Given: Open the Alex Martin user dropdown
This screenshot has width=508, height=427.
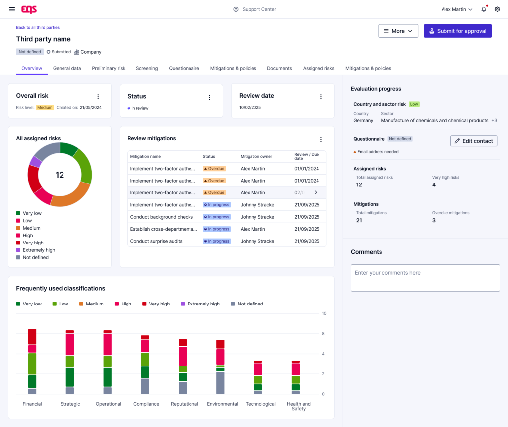Looking at the screenshot, I should coord(456,9).
